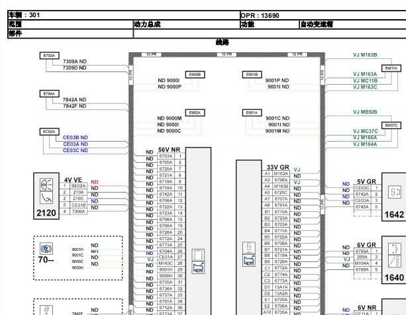Click component number '1642'
This screenshot has height=315, width=406.
click(x=394, y=214)
